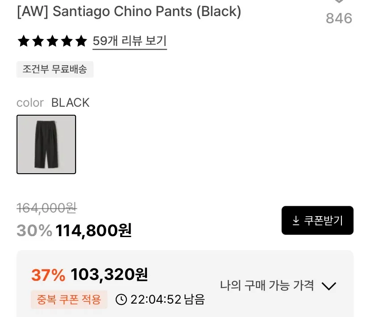370x317 pixels.
Task: Click the first star in the rating
Action: [x=24, y=41]
